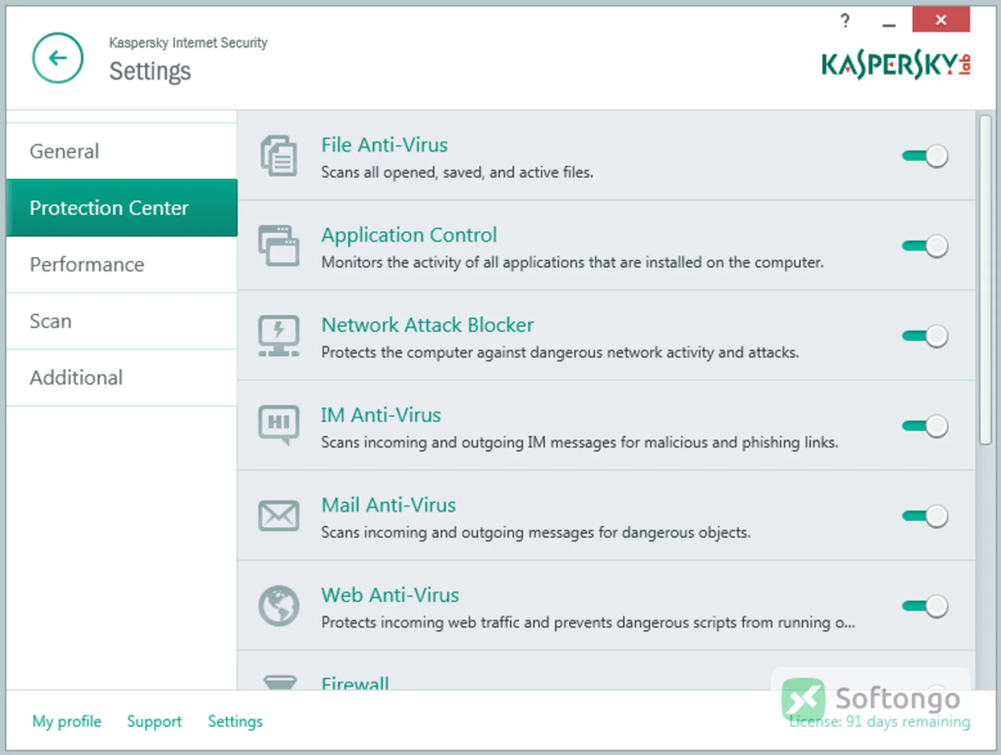Click 'Scans incoming and outgoing messages for dangerous objects' text
The height and width of the screenshot is (755, 1001).
pos(536,532)
